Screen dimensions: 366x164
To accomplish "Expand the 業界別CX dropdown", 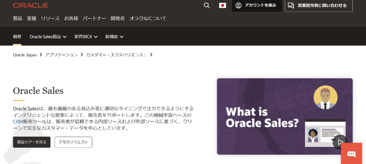I will [x=86, y=37].
